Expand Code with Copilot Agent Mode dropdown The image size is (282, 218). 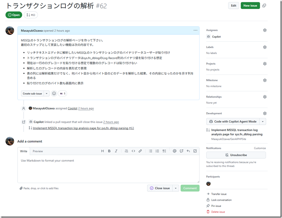(x=263, y=122)
